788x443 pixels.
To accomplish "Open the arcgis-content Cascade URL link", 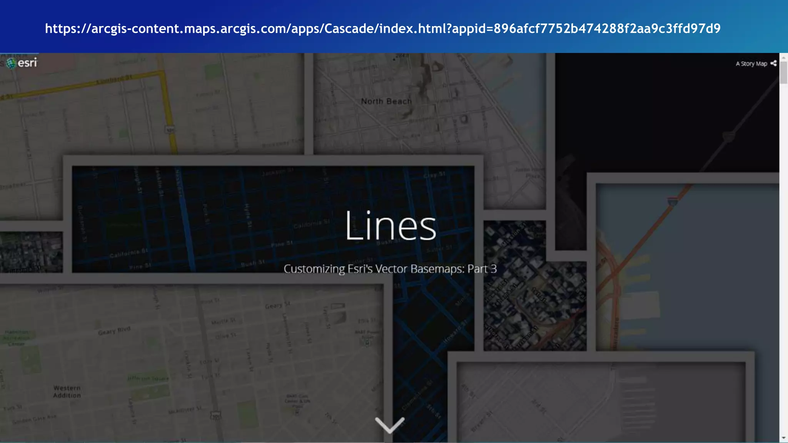I will (383, 28).
